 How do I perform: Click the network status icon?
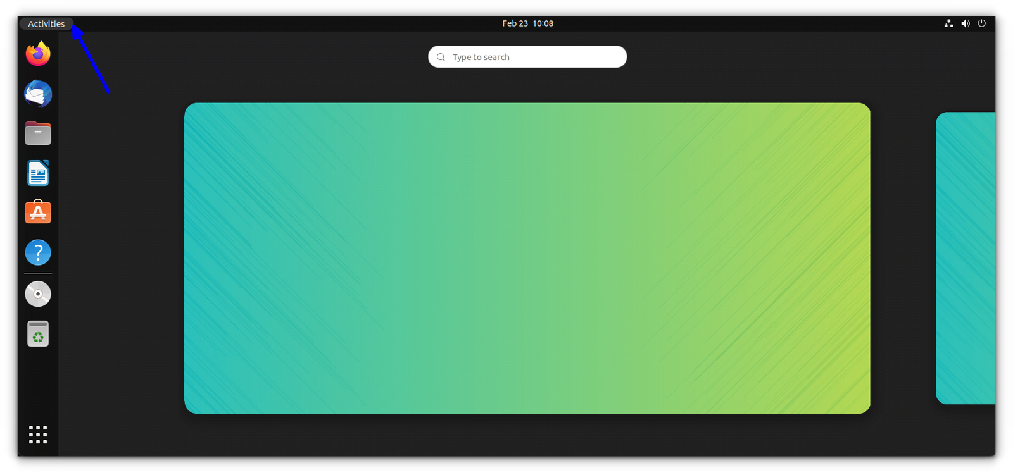(x=948, y=23)
